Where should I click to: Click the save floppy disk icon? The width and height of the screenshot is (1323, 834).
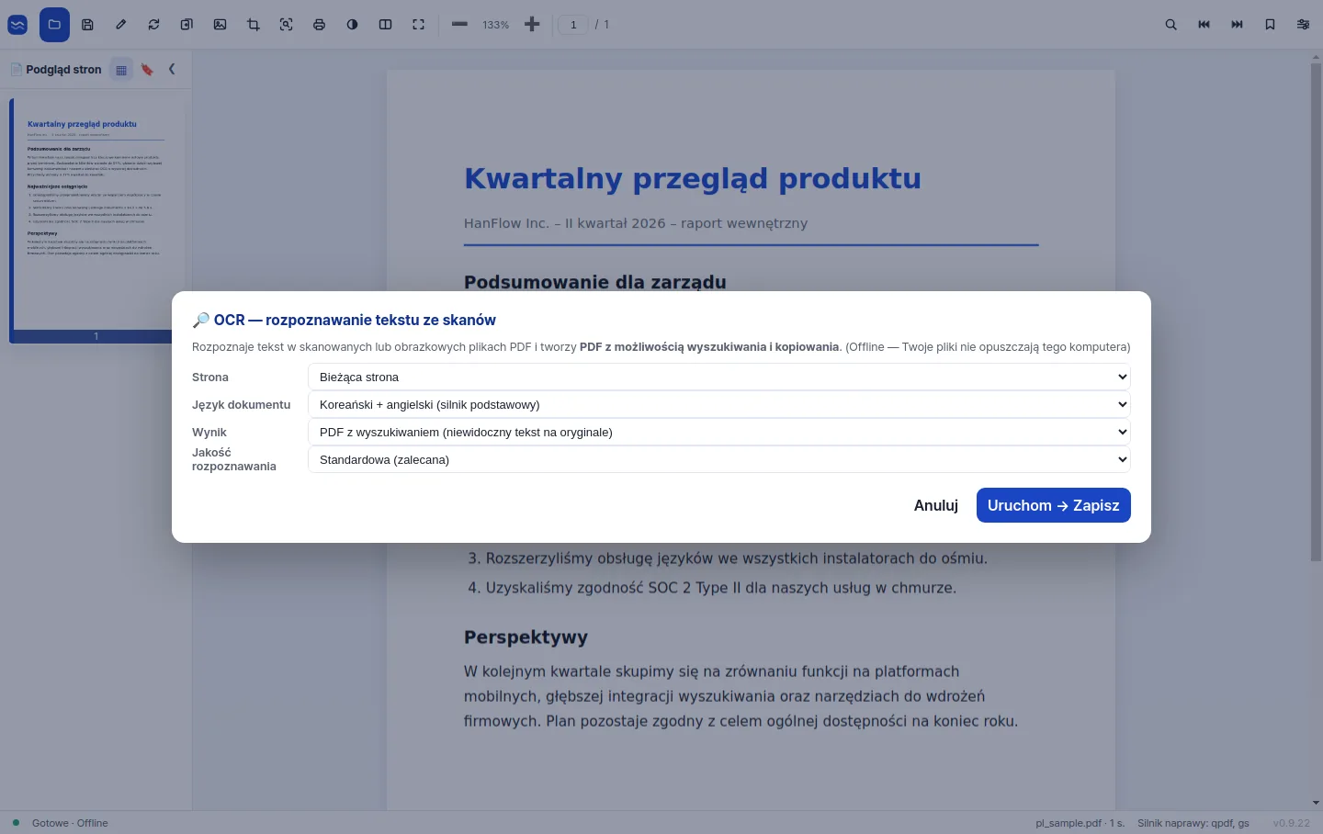[87, 25]
